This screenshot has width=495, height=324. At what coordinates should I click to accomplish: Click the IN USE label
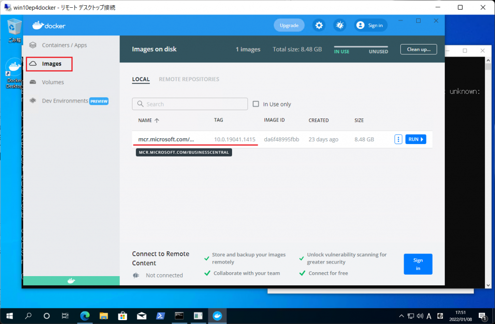(x=342, y=51)
